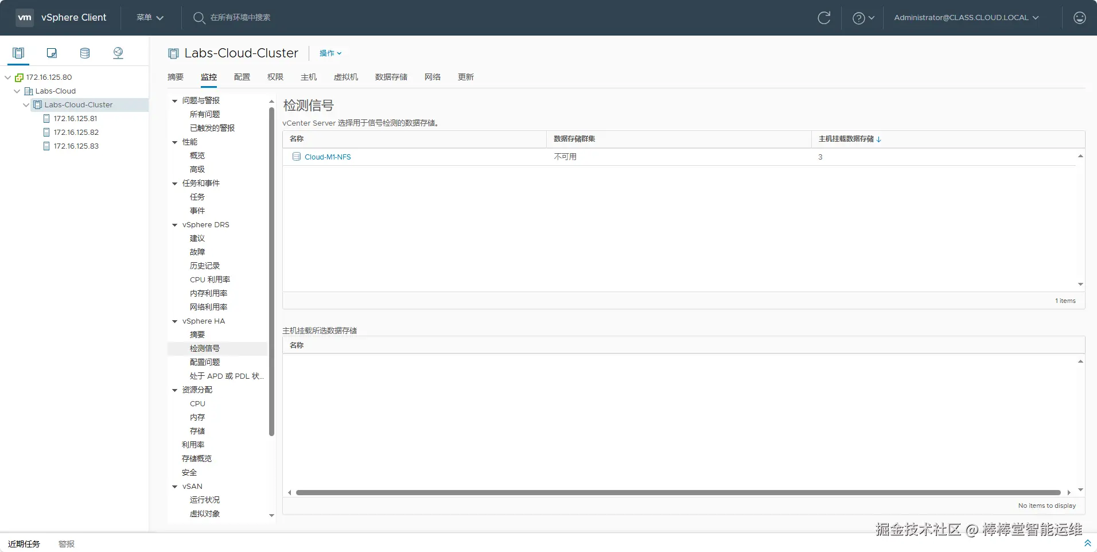This screenshot has width=1097, height=552.
Task: Click the sort arrow on 主机挂载数据存储 column
Action: (879, 139)
